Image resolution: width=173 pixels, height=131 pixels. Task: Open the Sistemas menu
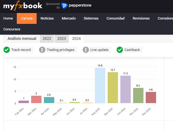[x=91, y=18]
